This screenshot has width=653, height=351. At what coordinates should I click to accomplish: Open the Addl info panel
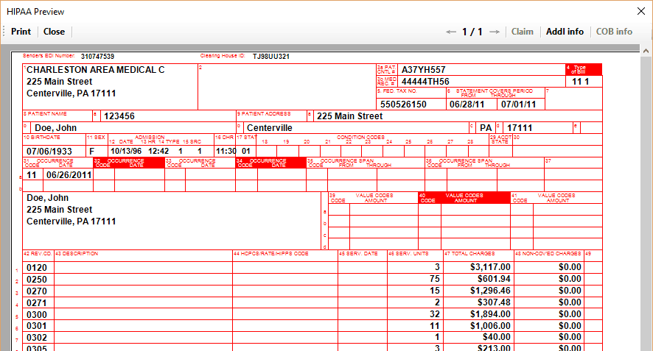click(565, 32)
